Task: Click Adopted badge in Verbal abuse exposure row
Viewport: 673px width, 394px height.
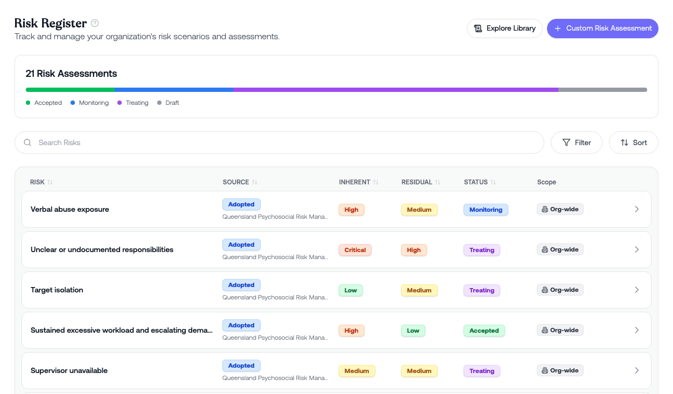Action: tap(241, 204)
